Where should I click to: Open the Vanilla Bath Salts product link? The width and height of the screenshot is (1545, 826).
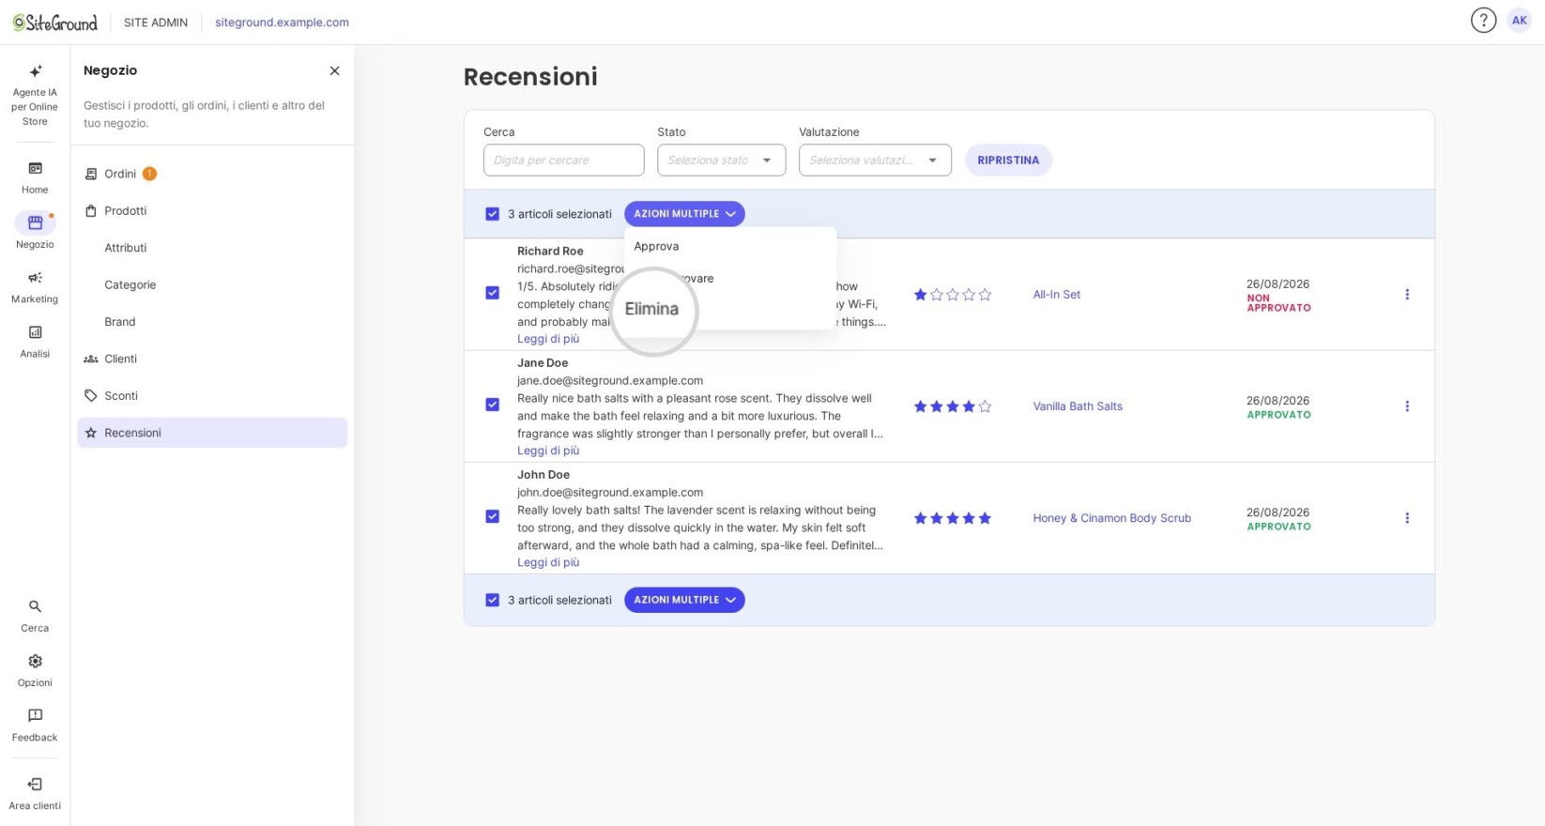(x=1078, y=405)
